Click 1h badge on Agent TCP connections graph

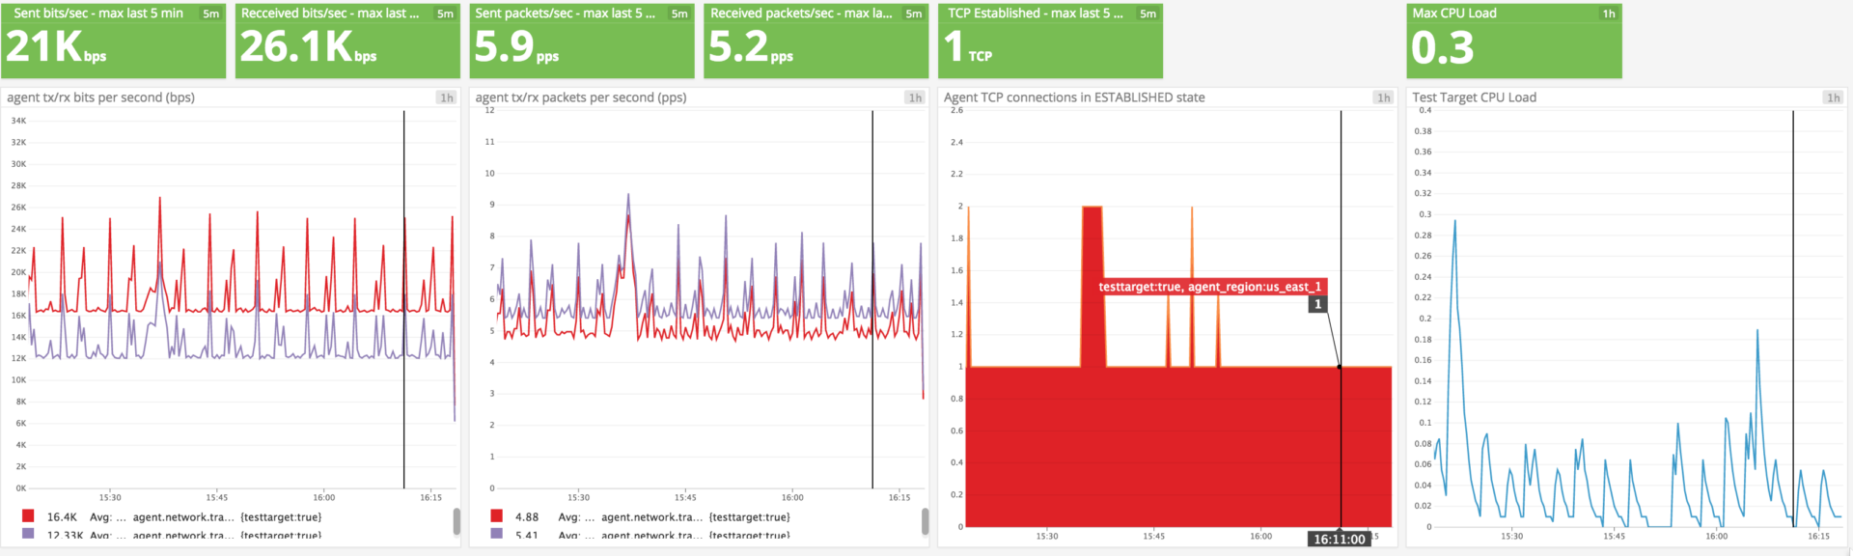pos(1383,97)
